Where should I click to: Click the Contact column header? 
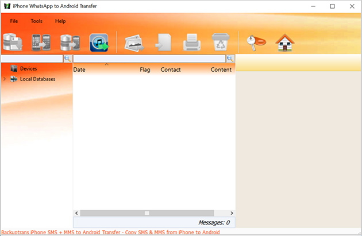tap(171, 69)
